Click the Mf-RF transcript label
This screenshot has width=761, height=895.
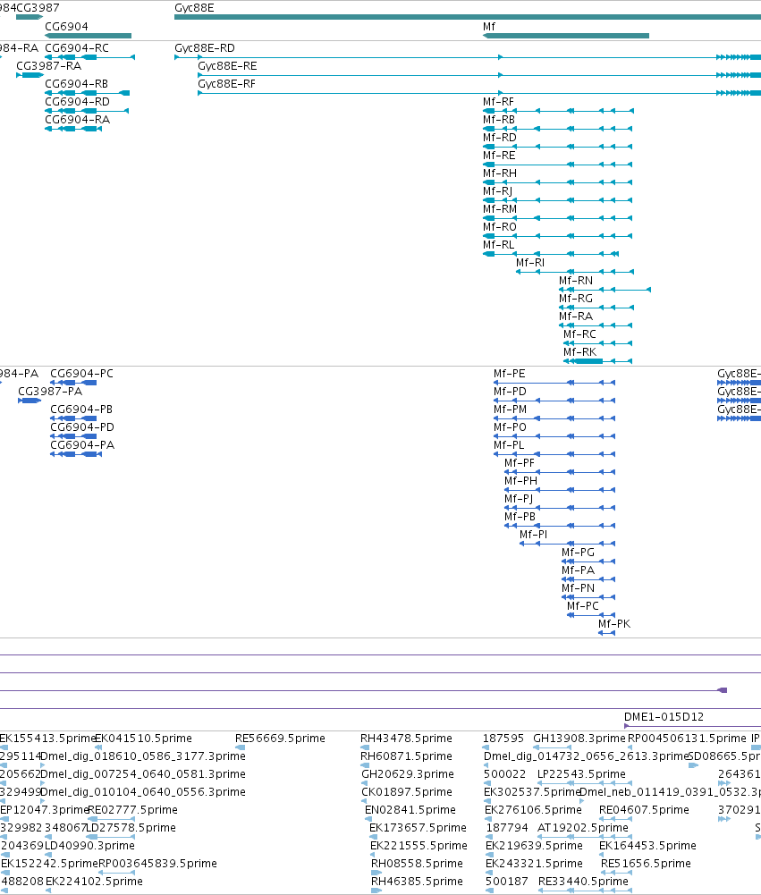click(x=498, y=102)
